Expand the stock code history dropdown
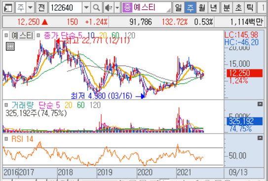The height and width of the screenshot is (181, 268). pyautogui.click(x=86, y=8)
